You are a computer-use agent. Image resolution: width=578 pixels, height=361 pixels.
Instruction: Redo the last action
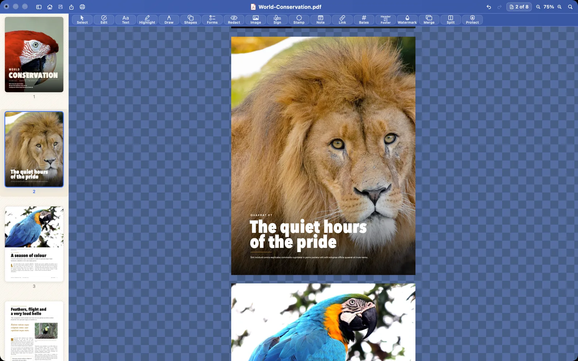[x=500, y=7]
